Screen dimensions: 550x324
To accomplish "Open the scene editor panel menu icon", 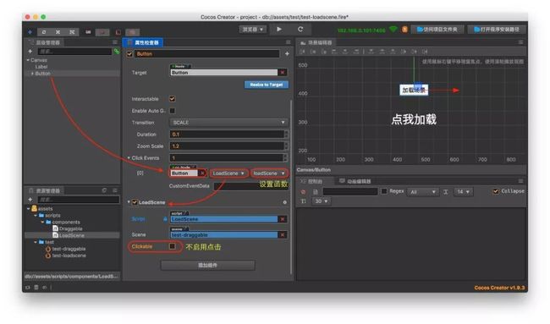I will tap(521, 42).
